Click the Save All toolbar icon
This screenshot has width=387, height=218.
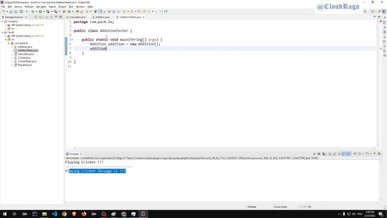pos(16,12)
